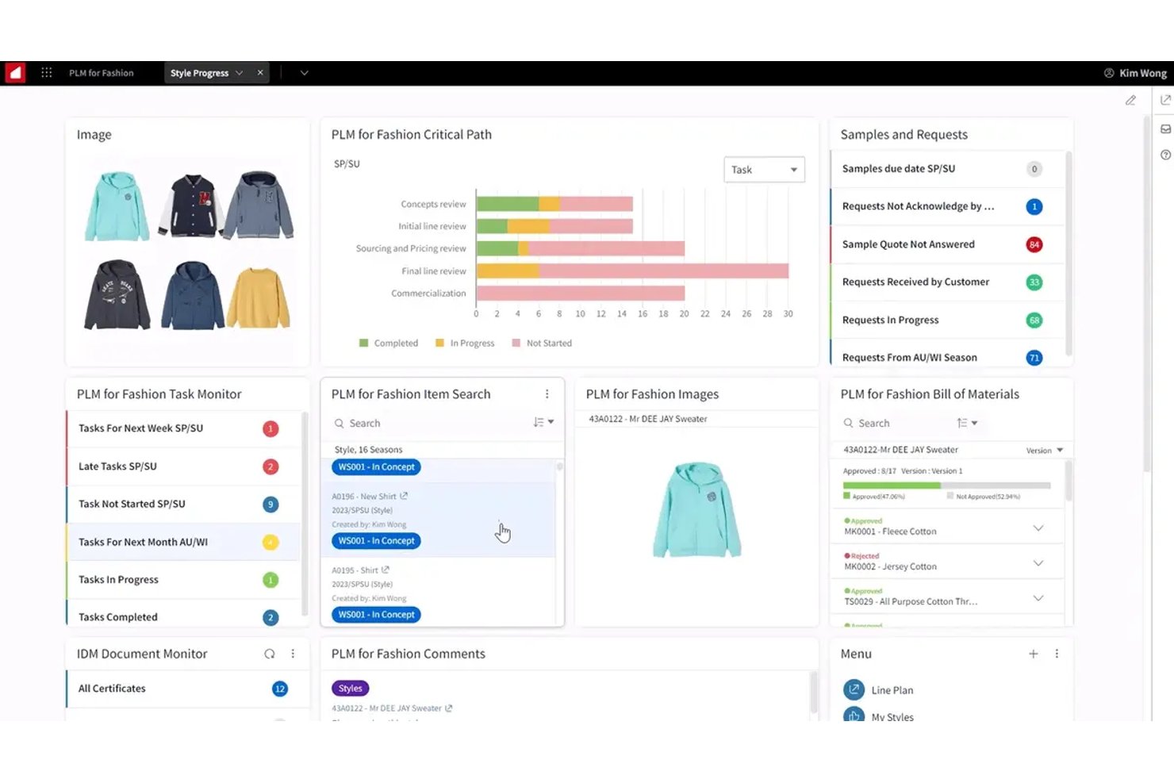Select Requests Received by Customer row
This screenshot has height=783, width=1174.
click(947, 282)
